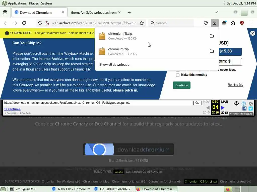
Task: Select Chromium for Linux x64 platform
Action: 165,181
